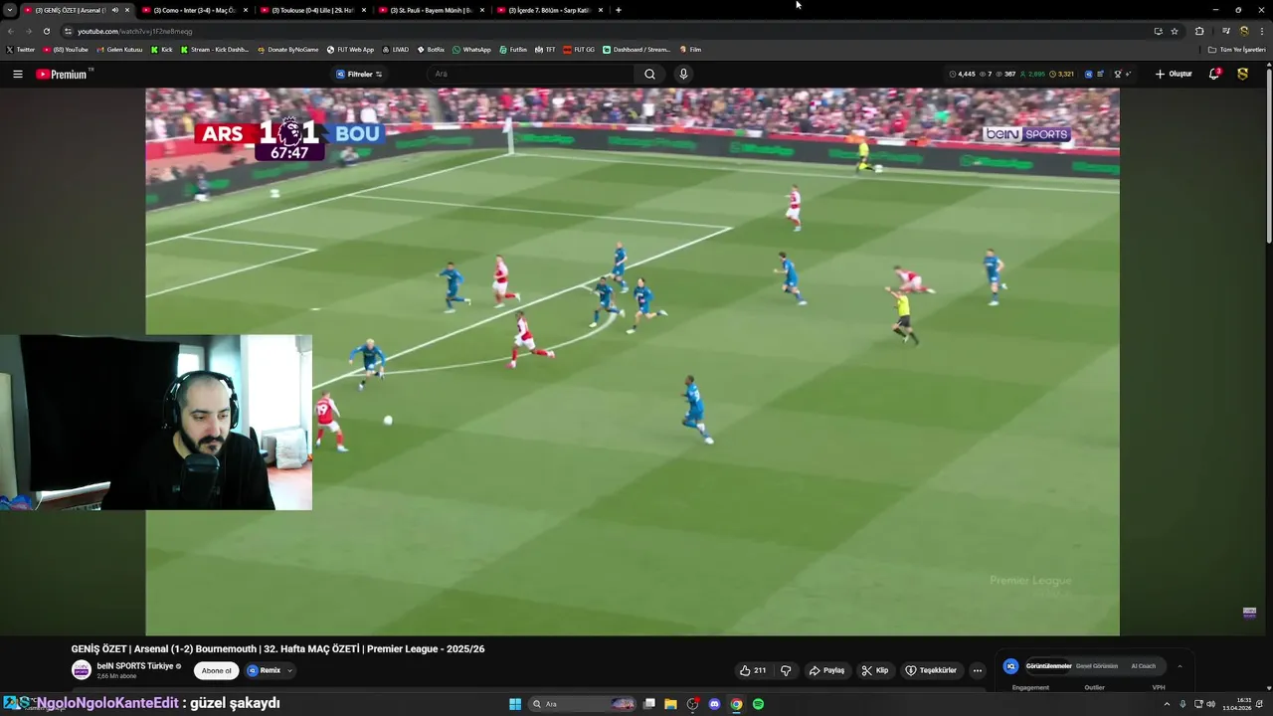This screenshot has width=1273, height=716.
Task: Open more actions three-dot menu under video
Action: pyautogui.click(x=977, y=670)
